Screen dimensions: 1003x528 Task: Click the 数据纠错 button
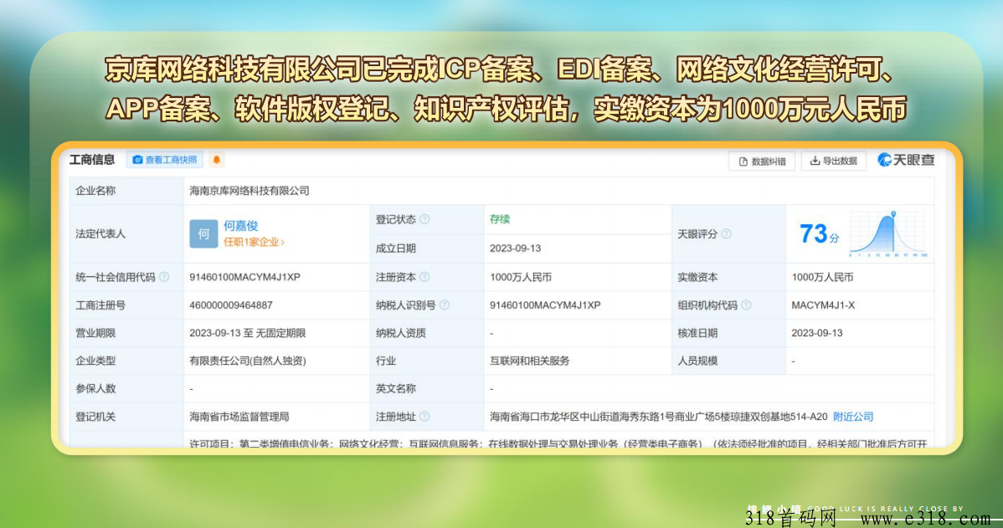[x=762, y=161]
